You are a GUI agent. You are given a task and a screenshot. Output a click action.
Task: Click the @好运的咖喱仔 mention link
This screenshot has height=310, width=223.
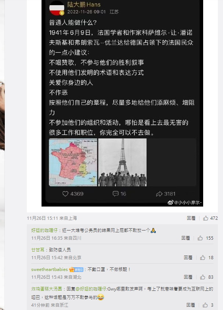tap(91, 289)
